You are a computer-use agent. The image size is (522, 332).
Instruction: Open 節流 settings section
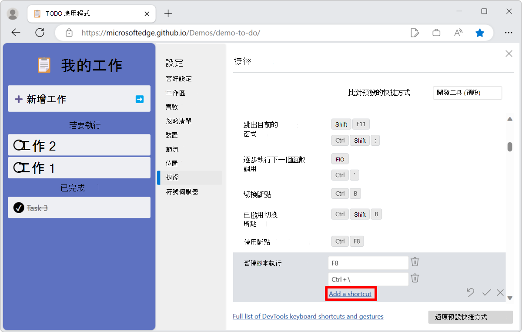(172, 149)
